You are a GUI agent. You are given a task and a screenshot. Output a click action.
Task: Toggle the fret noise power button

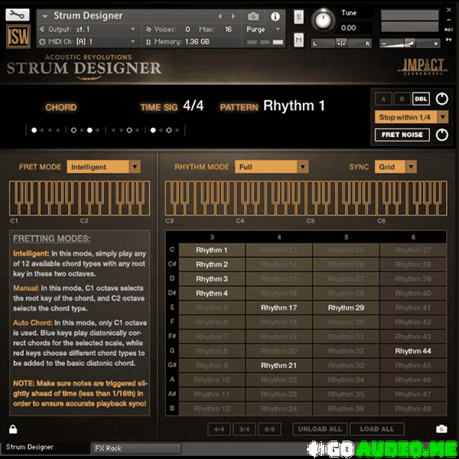point(441,135)
